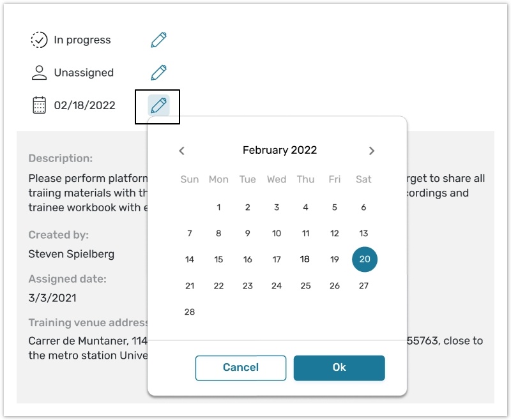Click the highlighted pencil next to 02/18/2022
This screenshot has width=511, height=420.
click(158, 105)
